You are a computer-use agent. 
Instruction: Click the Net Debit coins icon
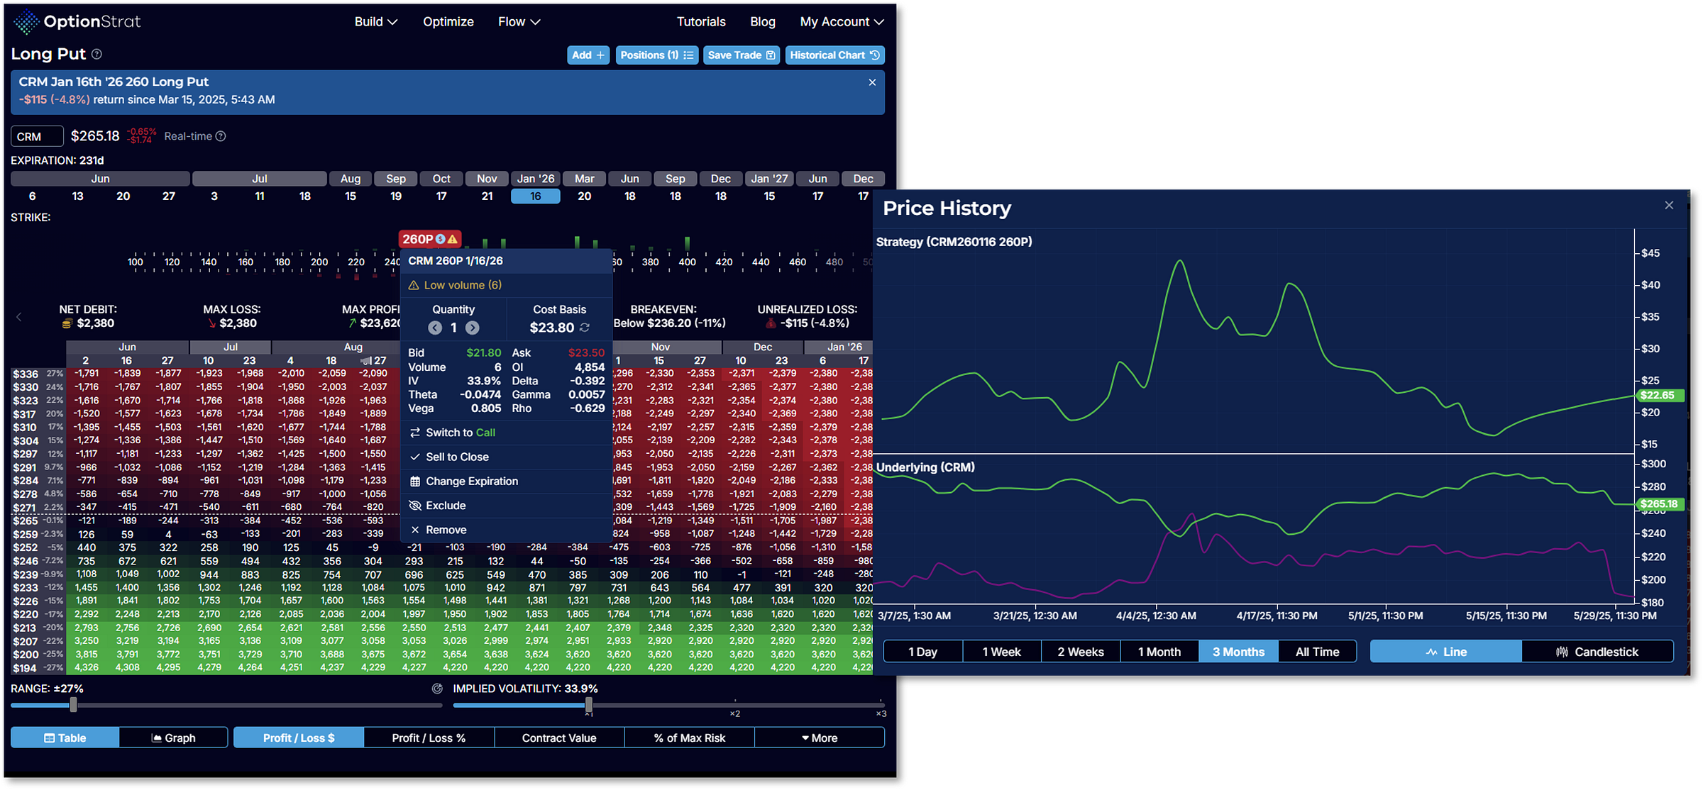tap(67, 323)
